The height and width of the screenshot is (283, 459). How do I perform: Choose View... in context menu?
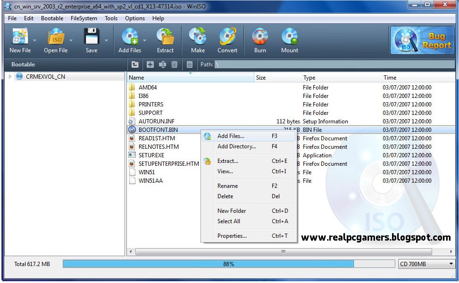click(249, 171)
